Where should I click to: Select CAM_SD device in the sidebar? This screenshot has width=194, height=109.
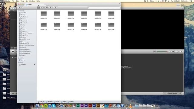click(x=23, y=64)
